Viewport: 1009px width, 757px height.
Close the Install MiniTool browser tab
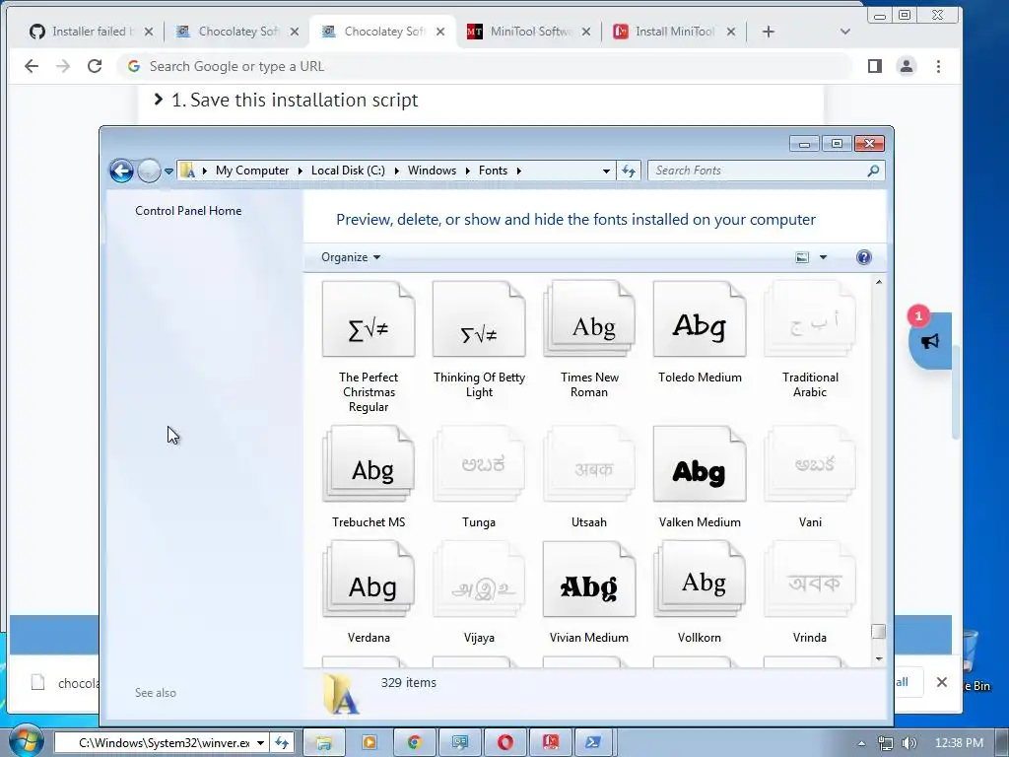pos(731,32)
